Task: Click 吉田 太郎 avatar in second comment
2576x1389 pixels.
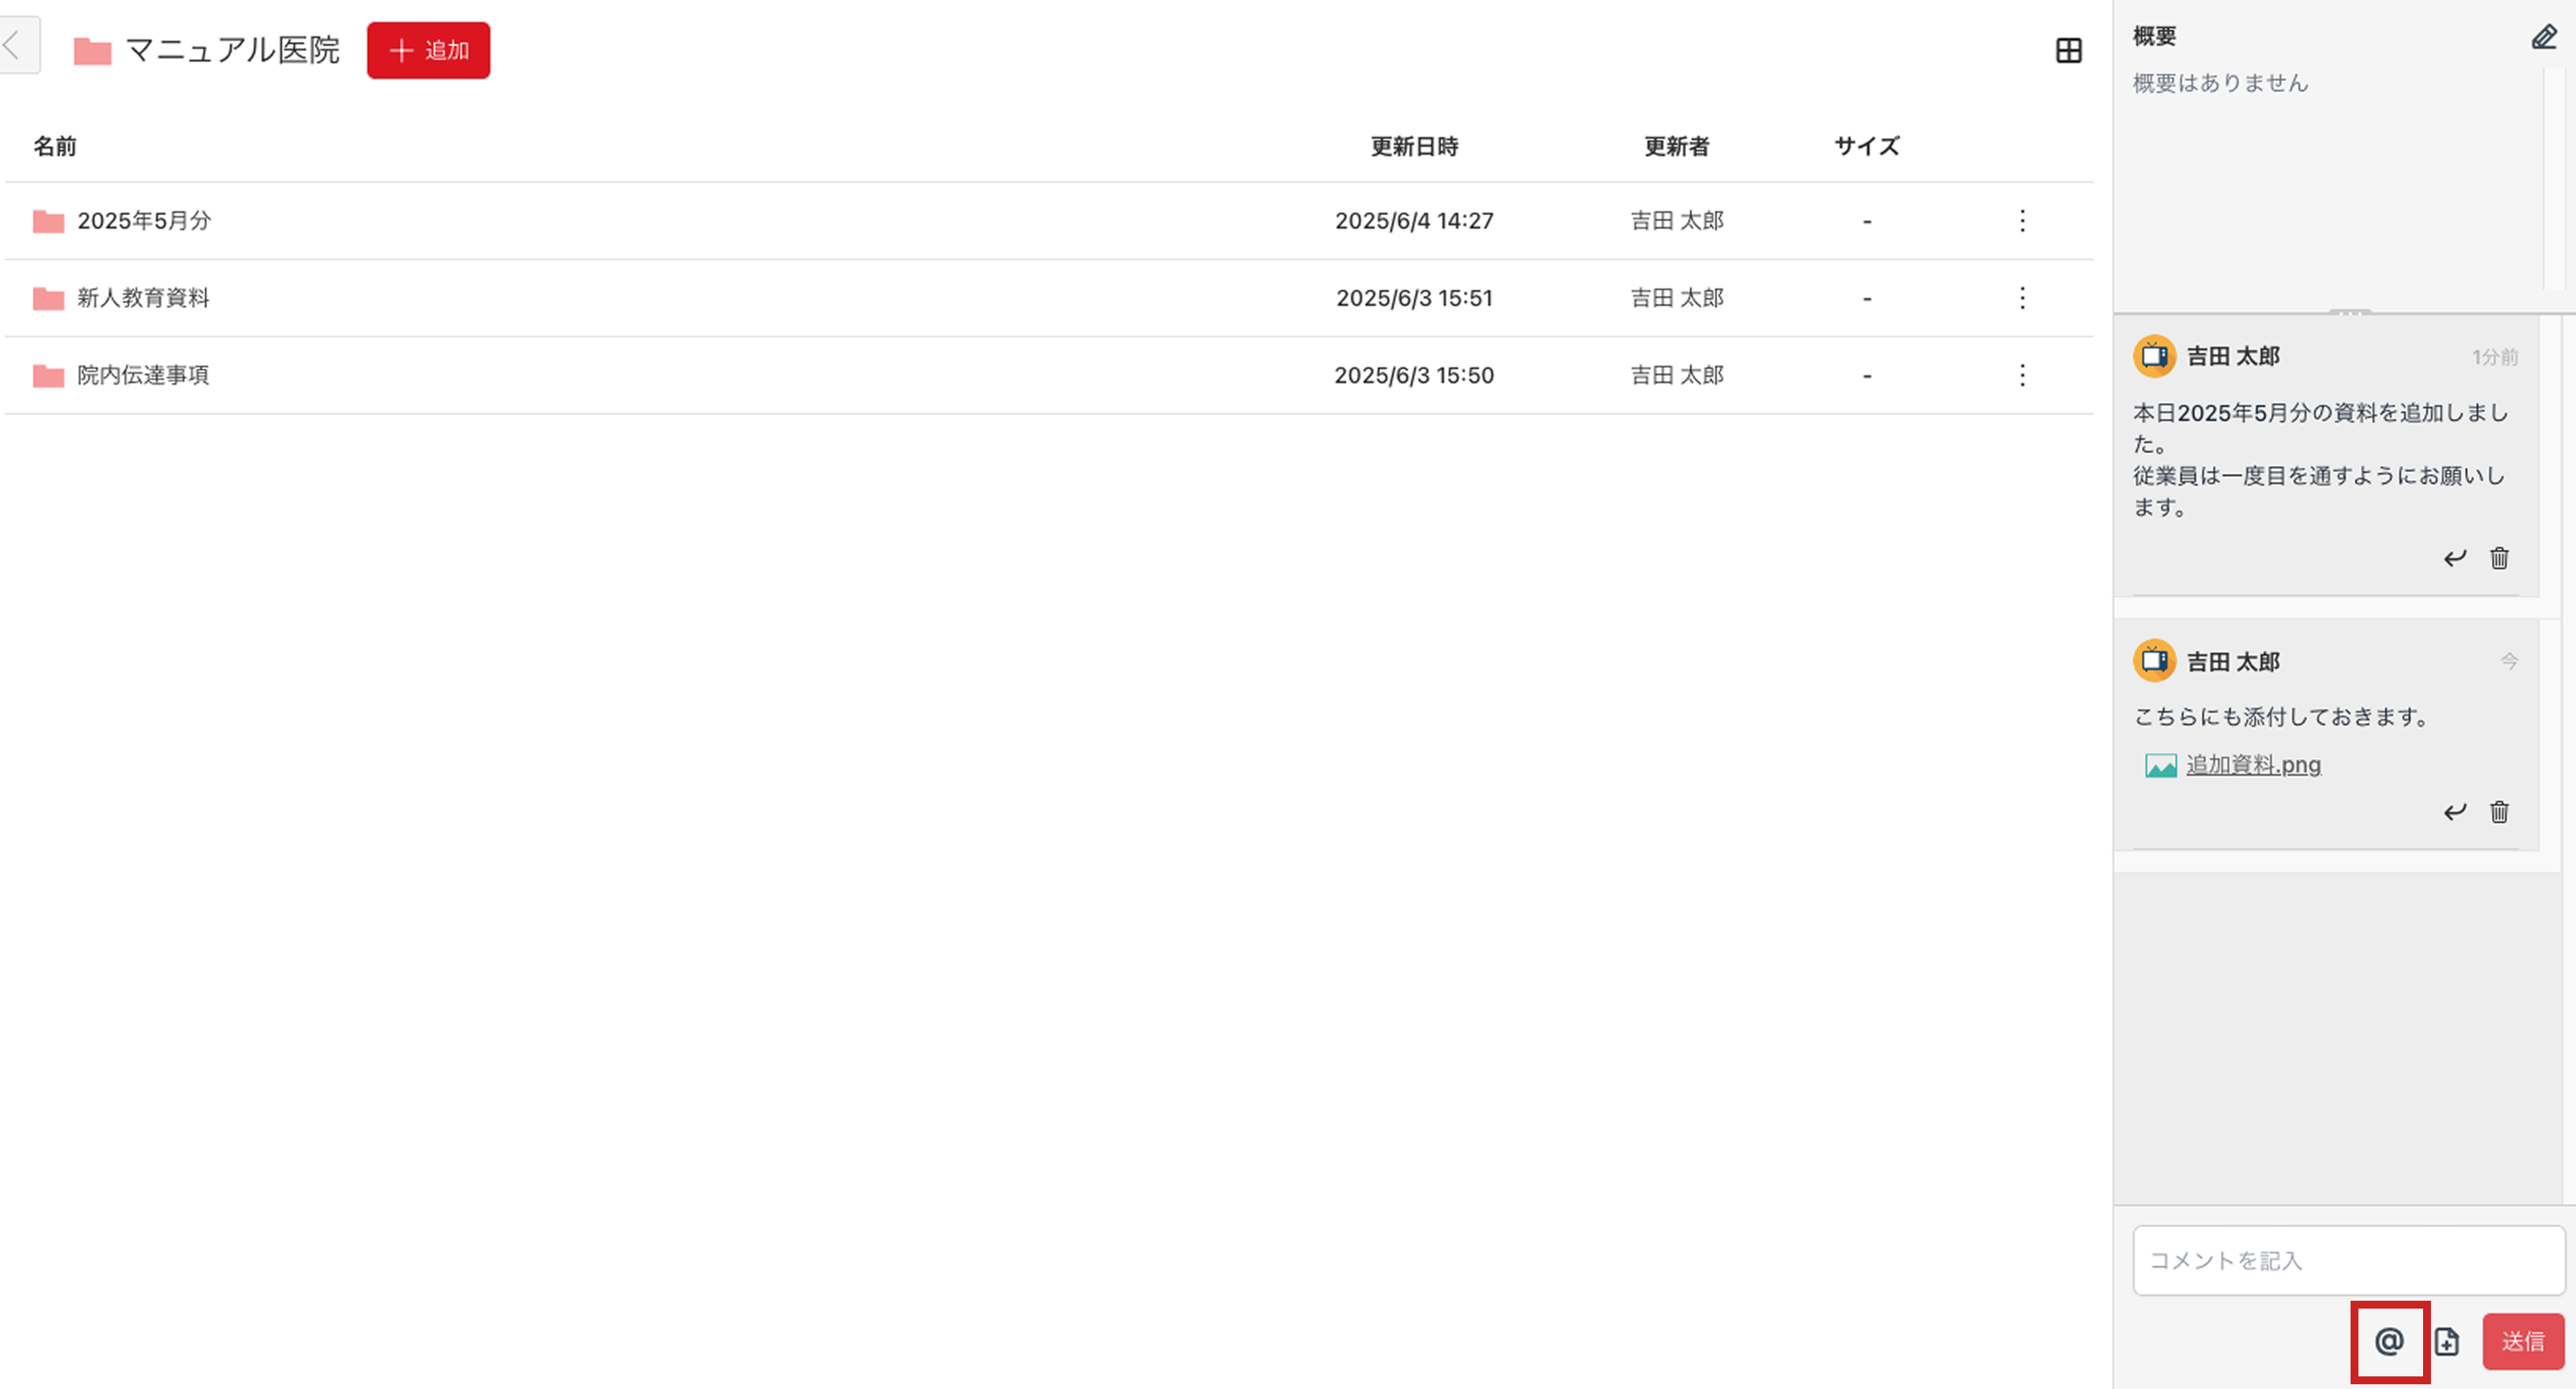Action: point(2155,661)
